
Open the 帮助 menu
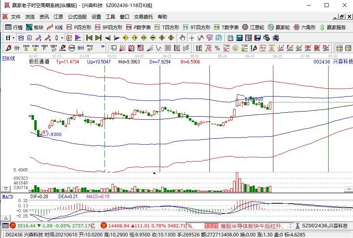(x=162, y=17)
